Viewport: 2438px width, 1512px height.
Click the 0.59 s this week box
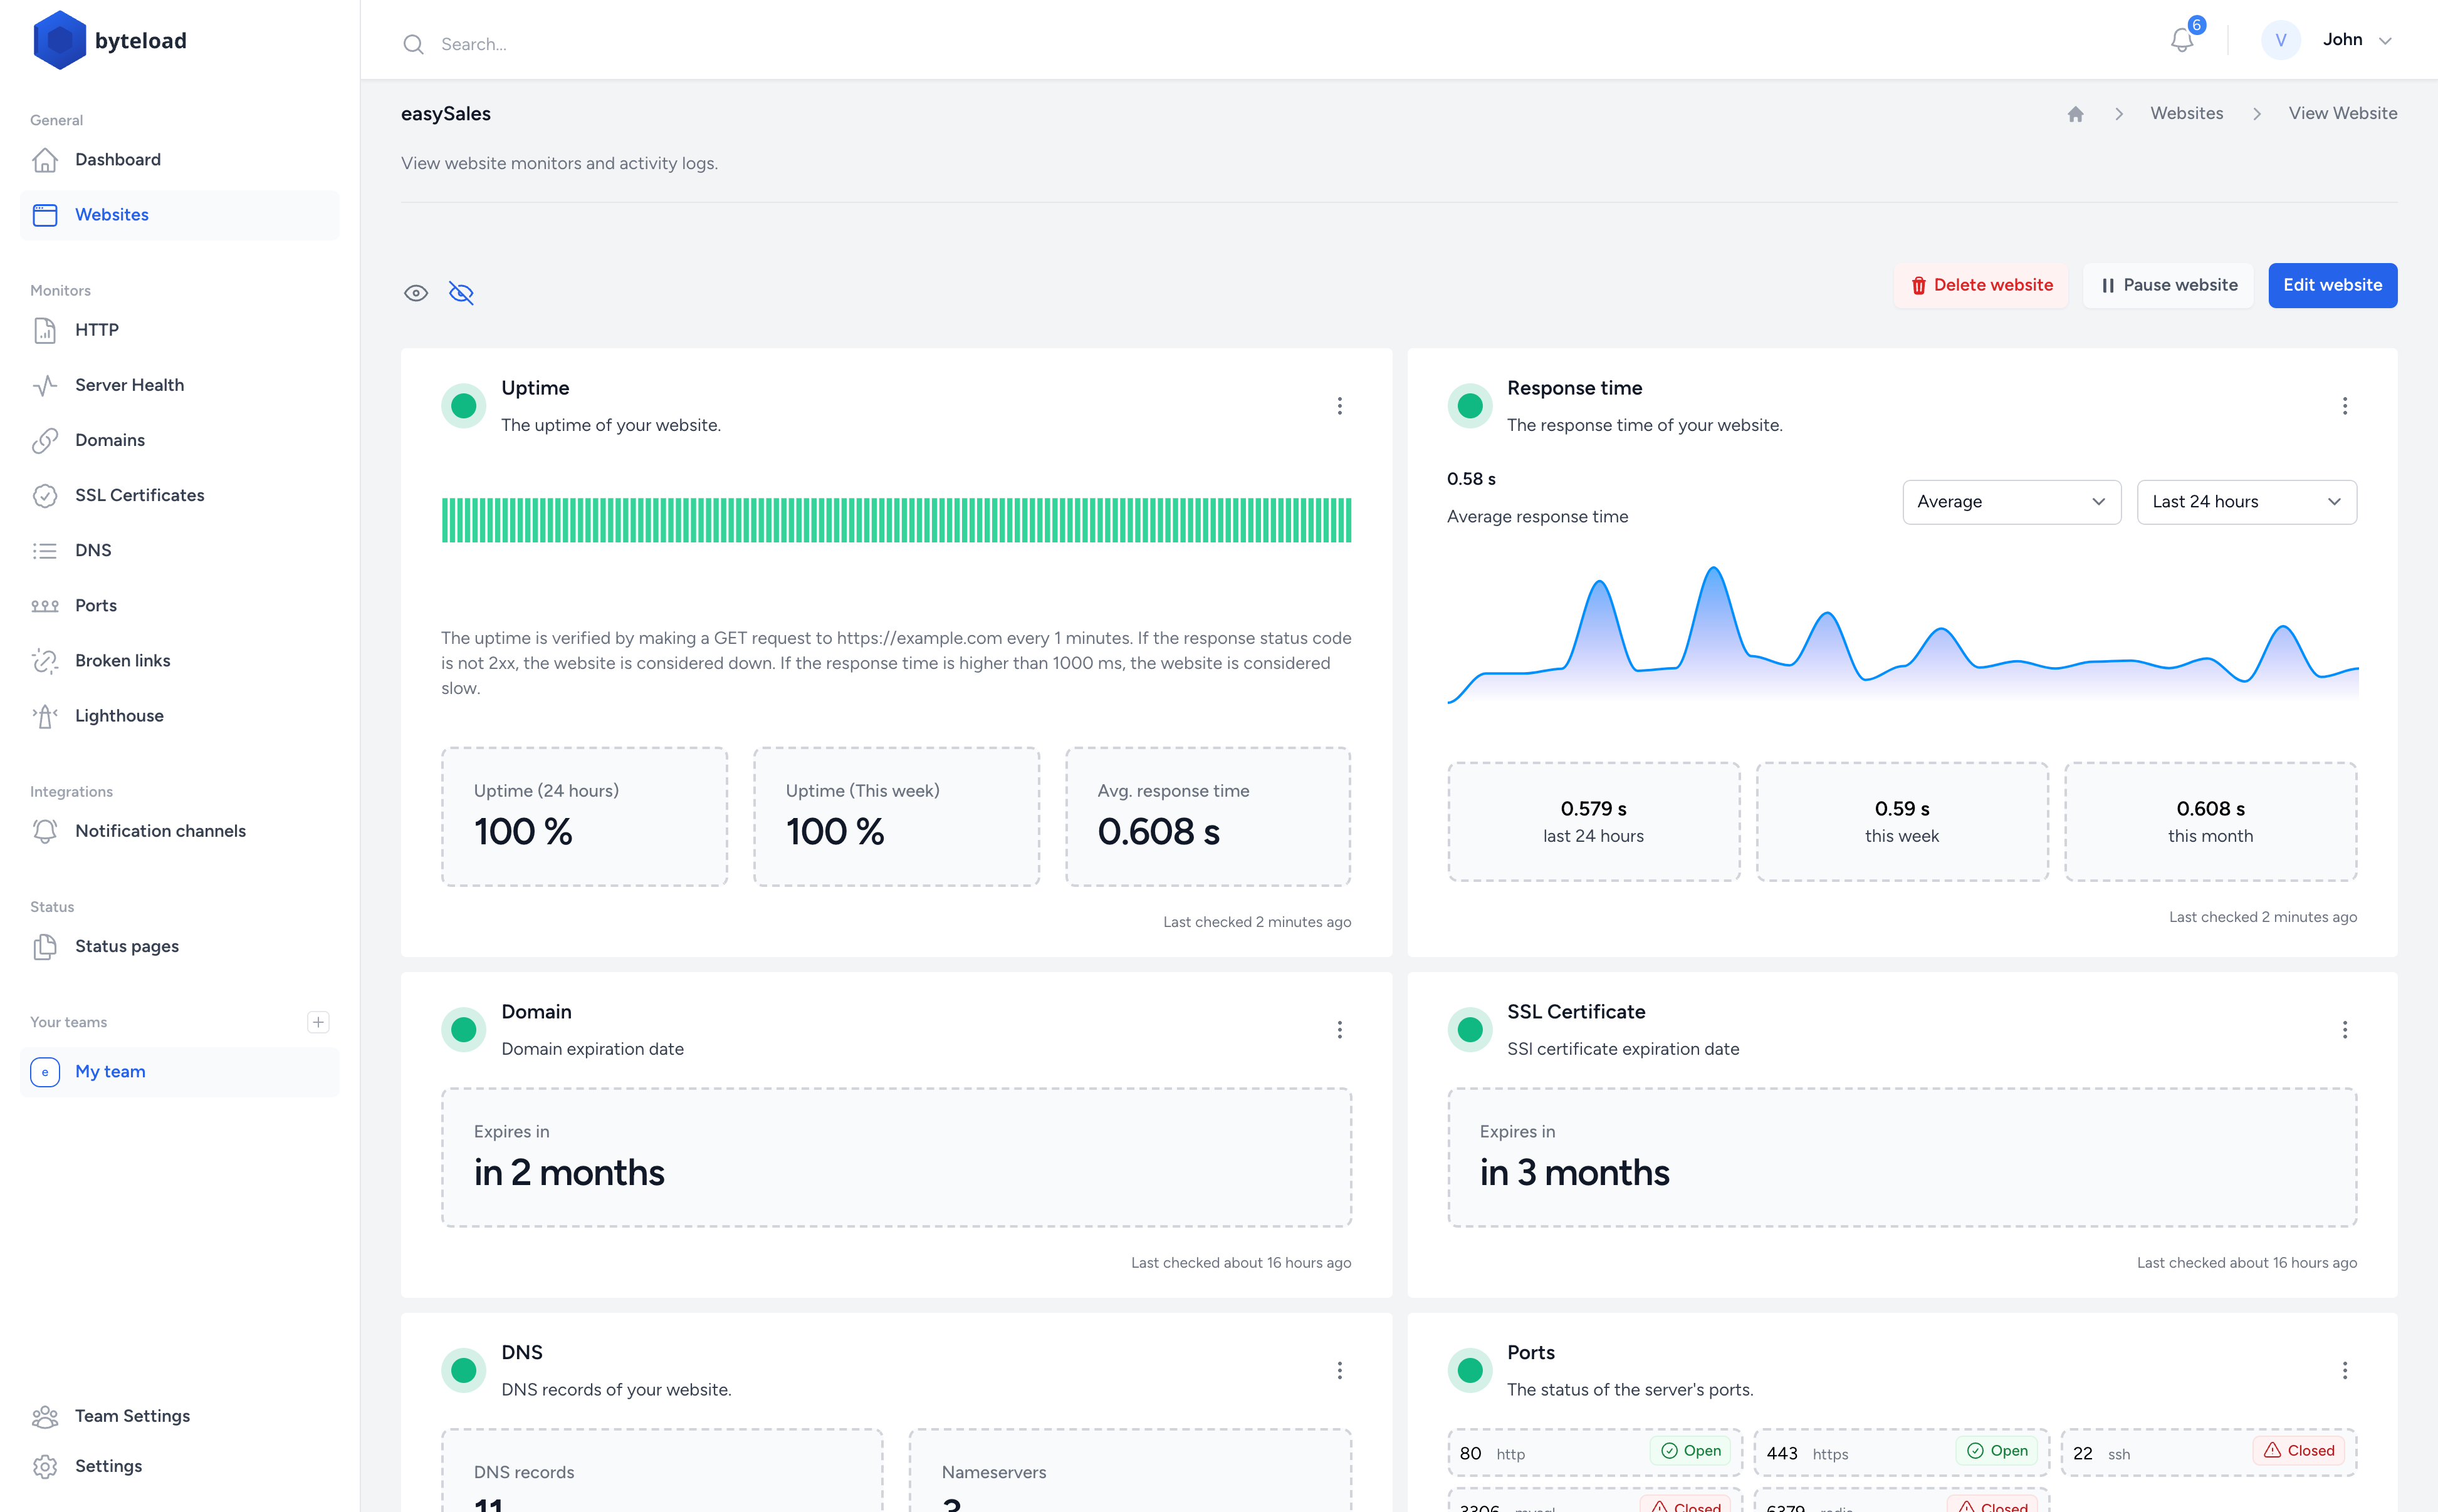[1902, 821]
